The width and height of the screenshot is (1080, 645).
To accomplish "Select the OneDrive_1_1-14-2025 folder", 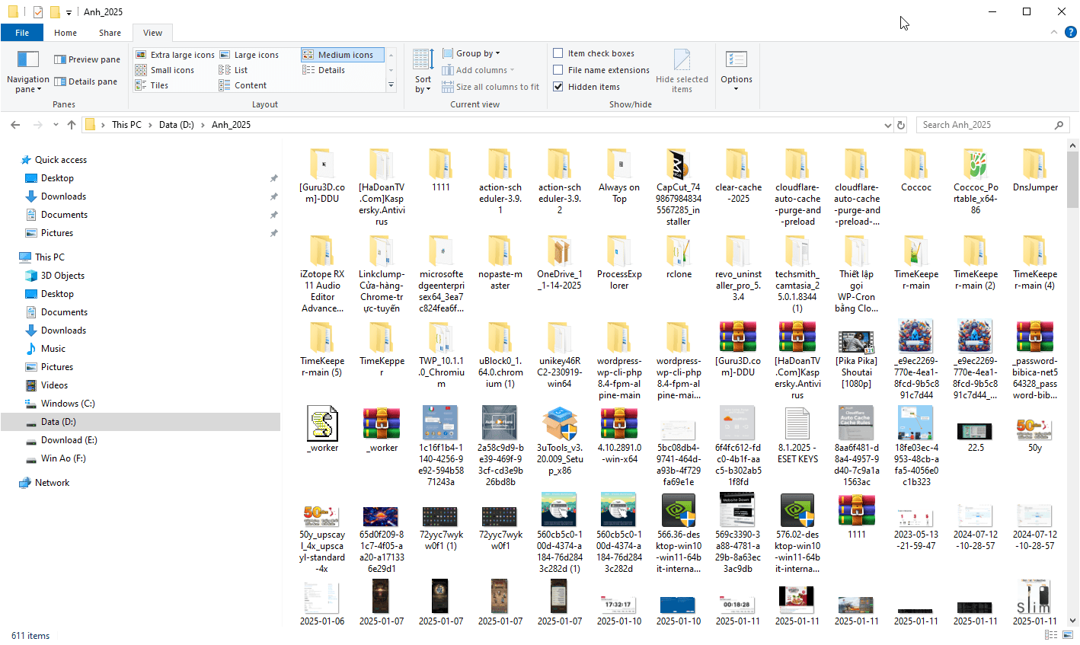I will pos(559,263).
